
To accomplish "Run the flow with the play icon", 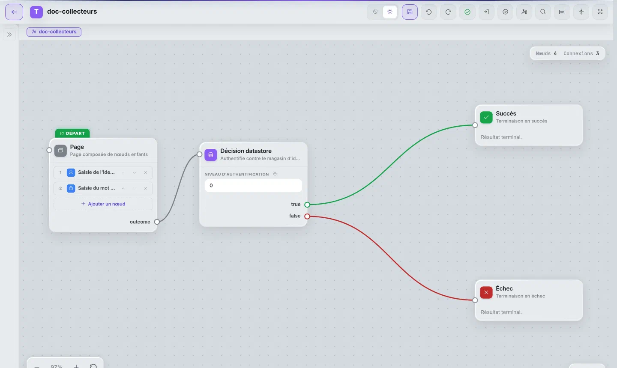I will pyautogui.click(x=506, y=12).
